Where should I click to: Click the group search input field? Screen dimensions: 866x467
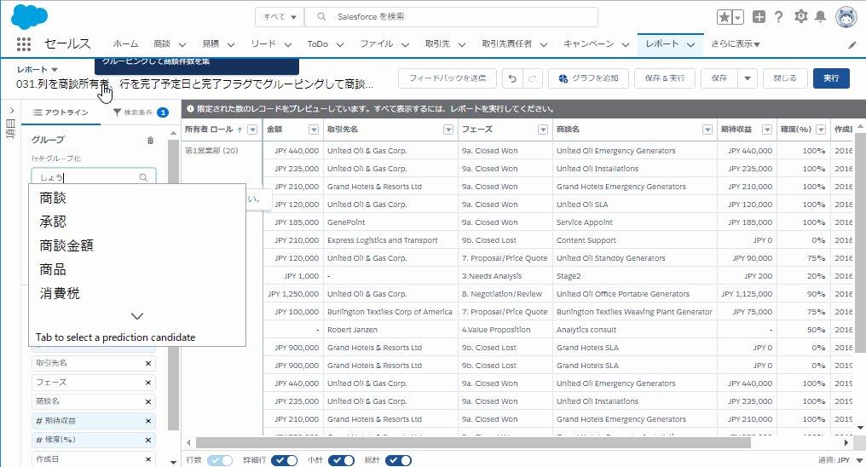pyautogui.click(x=94, y=177)
